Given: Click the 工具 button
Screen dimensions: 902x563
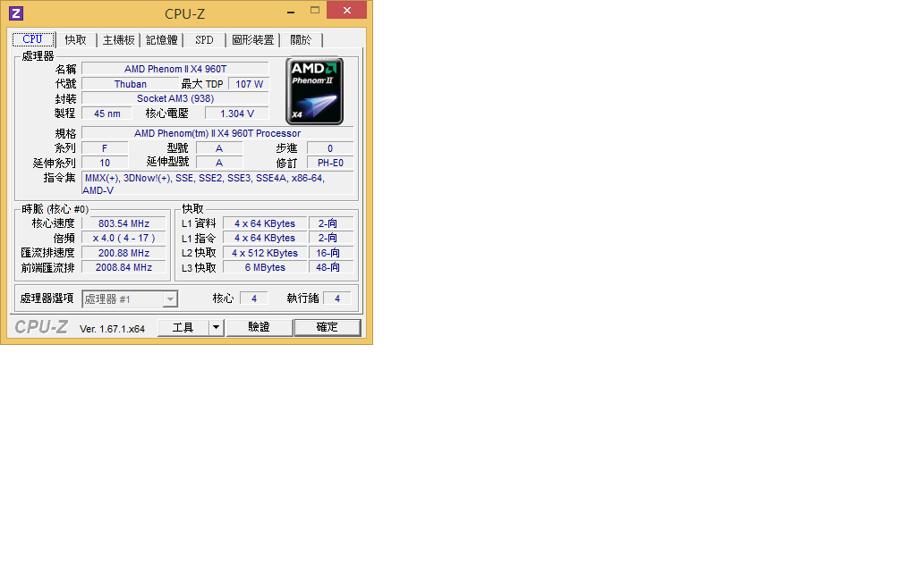Looking at the screenshot, I should point(183,327).
